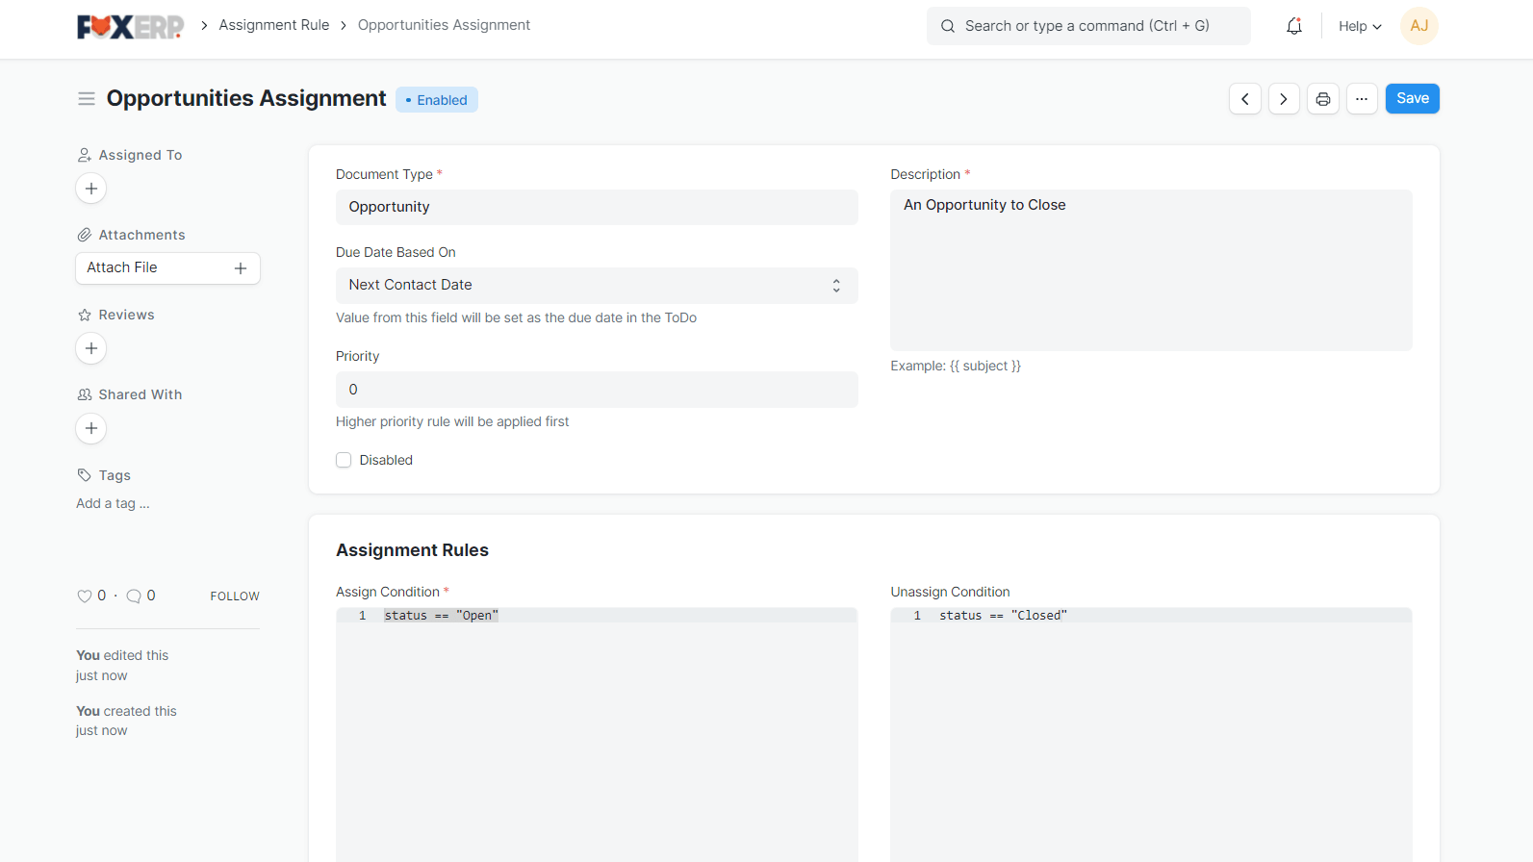Expand the Help menu

1359,26
